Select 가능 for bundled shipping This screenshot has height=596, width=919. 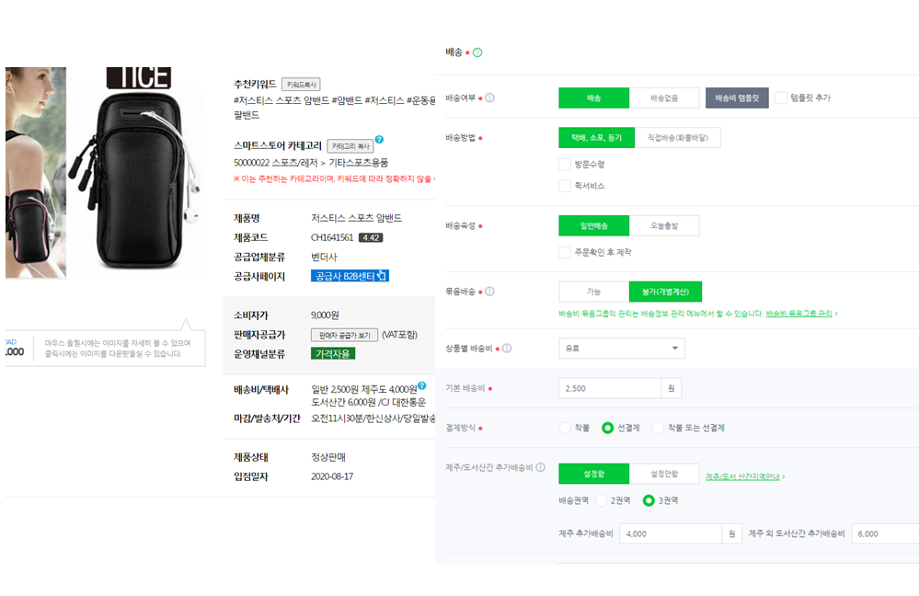click(593, 292)
